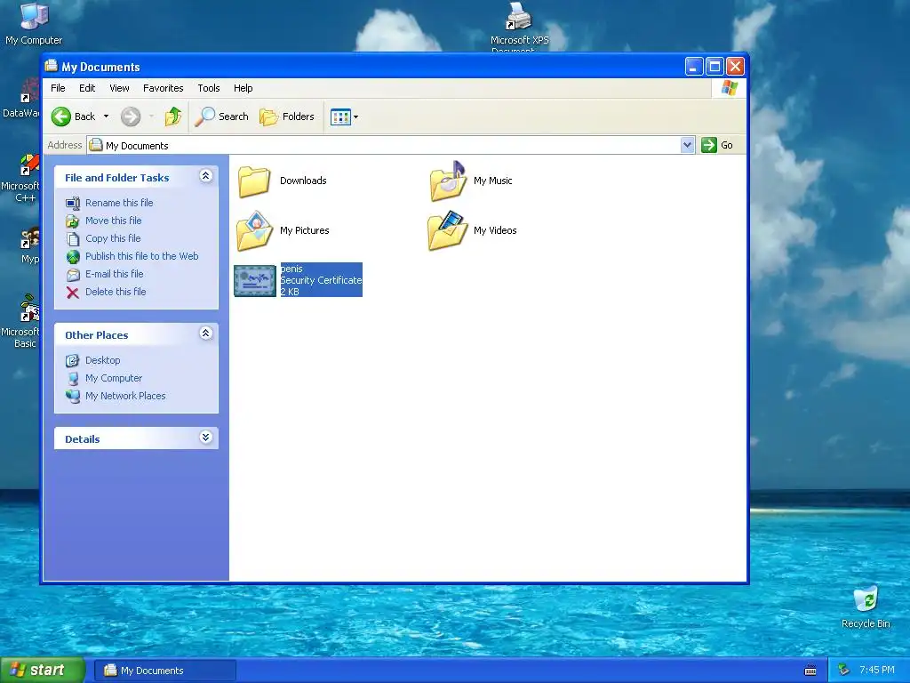
Task: Minimize the My Documents window
Action: 694,66
